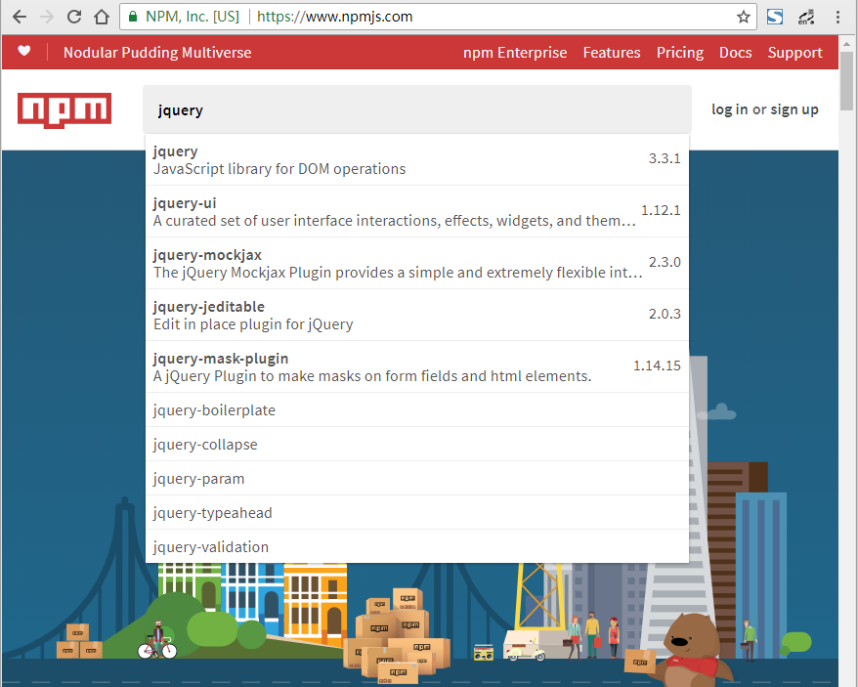Reload the page with refresh icon
Viewport: 858px width, 687px height.
point(74,17)
